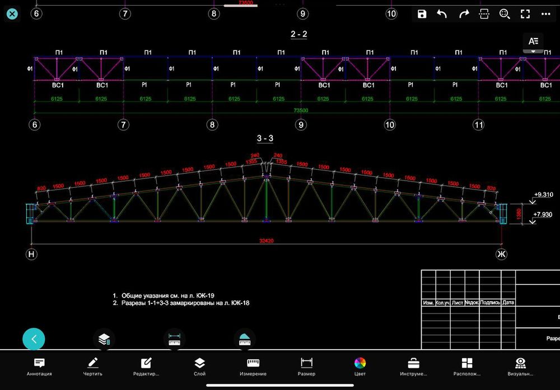Select the distance measure ruler icon
The width and height of the screenshot is (560, 390).
[x=174, y=339]
